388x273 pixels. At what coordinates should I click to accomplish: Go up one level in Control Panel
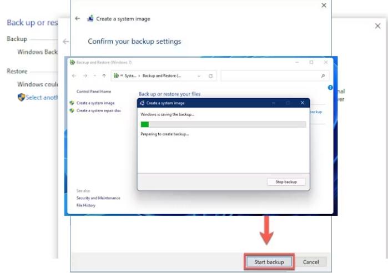[104, 75]
